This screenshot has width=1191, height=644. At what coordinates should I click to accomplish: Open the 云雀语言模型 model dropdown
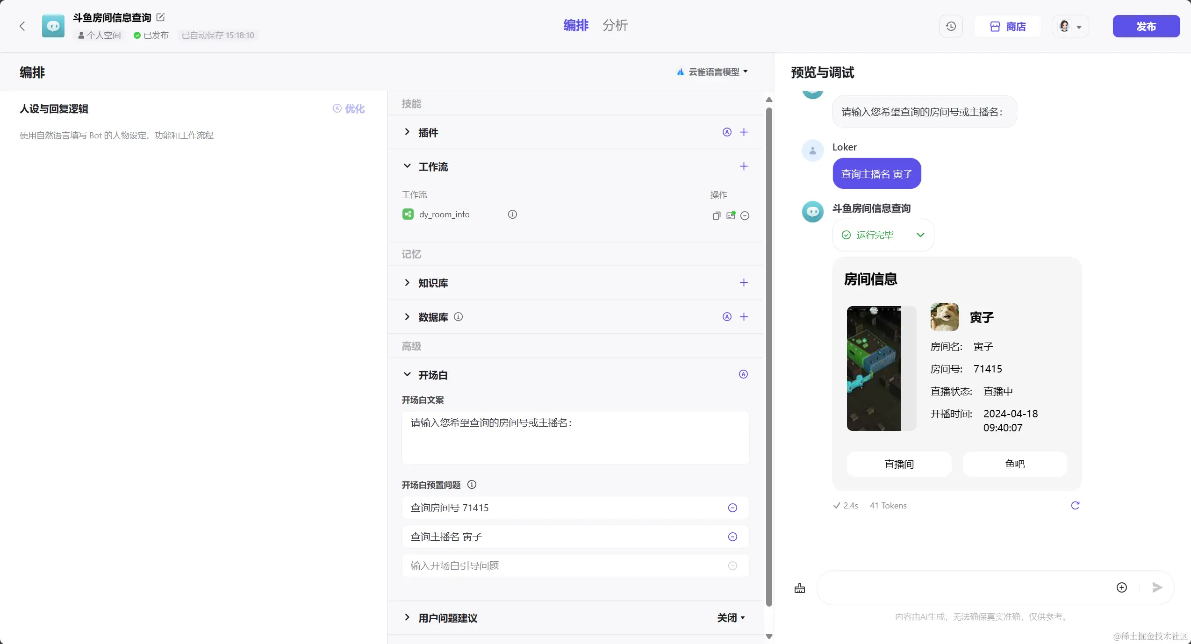[x=713, y=72]
